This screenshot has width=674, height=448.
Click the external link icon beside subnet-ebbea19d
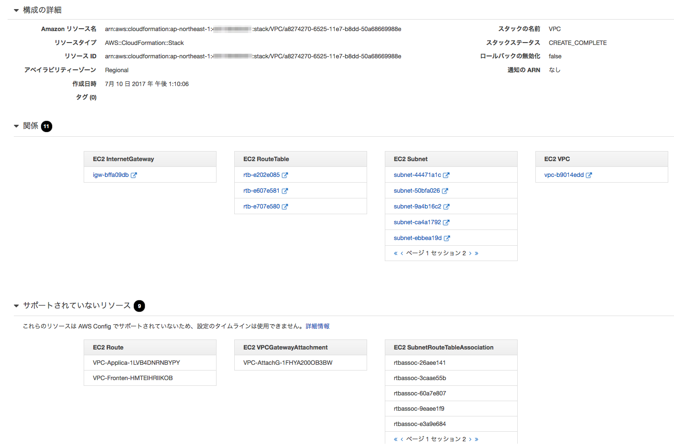point(446,238)
